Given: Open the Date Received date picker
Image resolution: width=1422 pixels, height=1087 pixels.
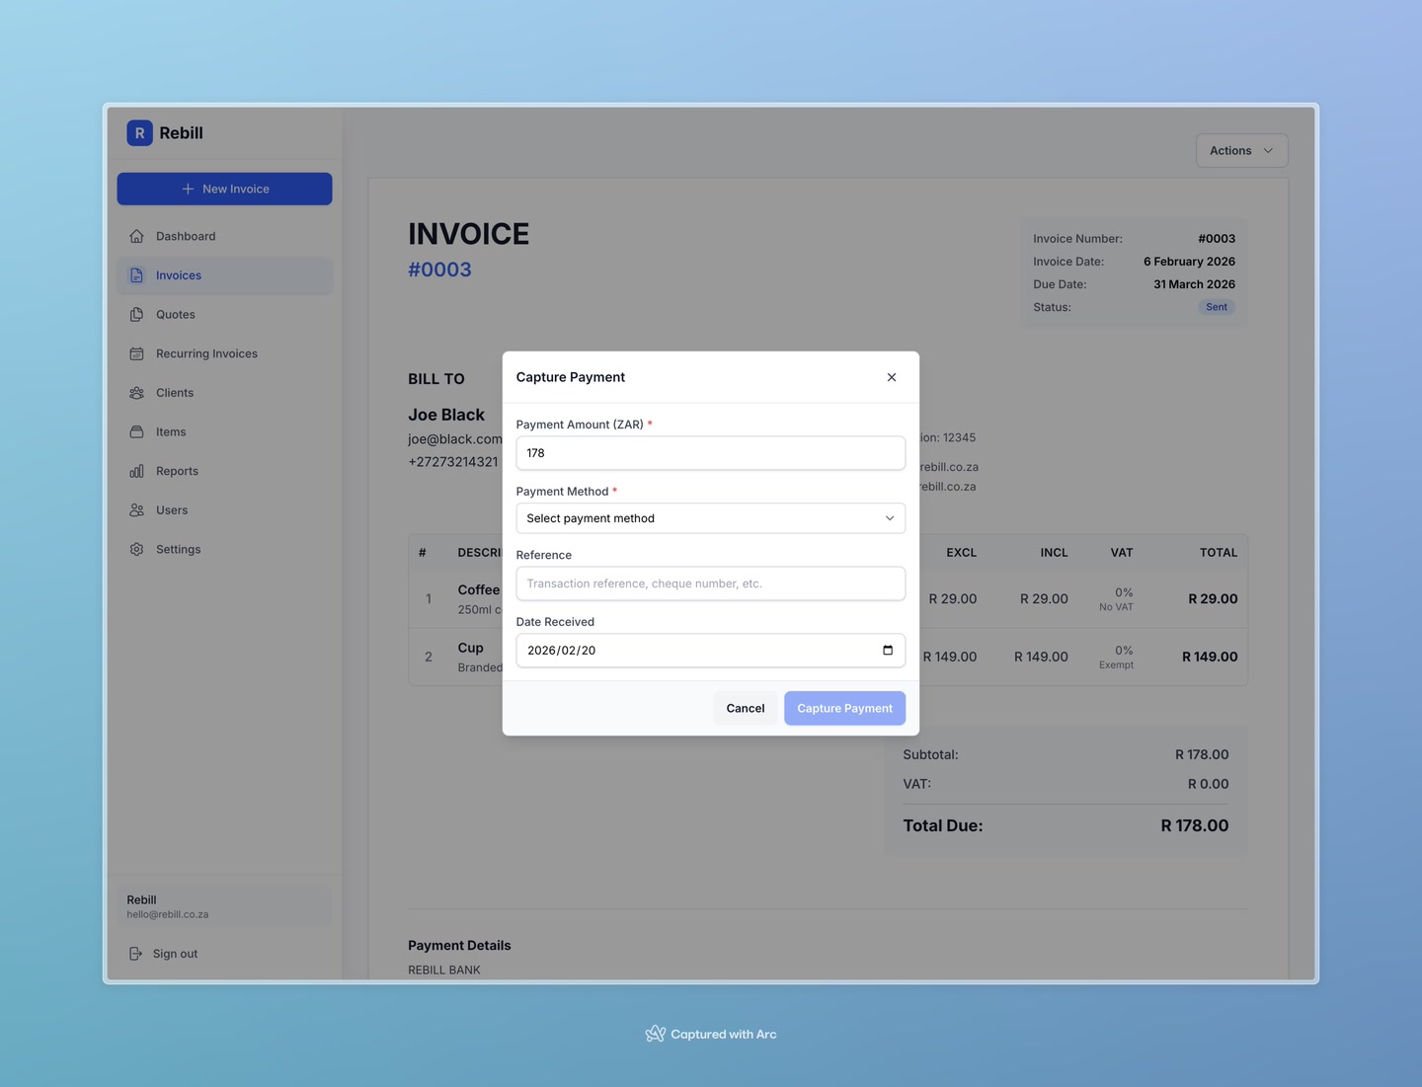Looking at the screenshot, I should pyautogui.click(x=887, y=650).
